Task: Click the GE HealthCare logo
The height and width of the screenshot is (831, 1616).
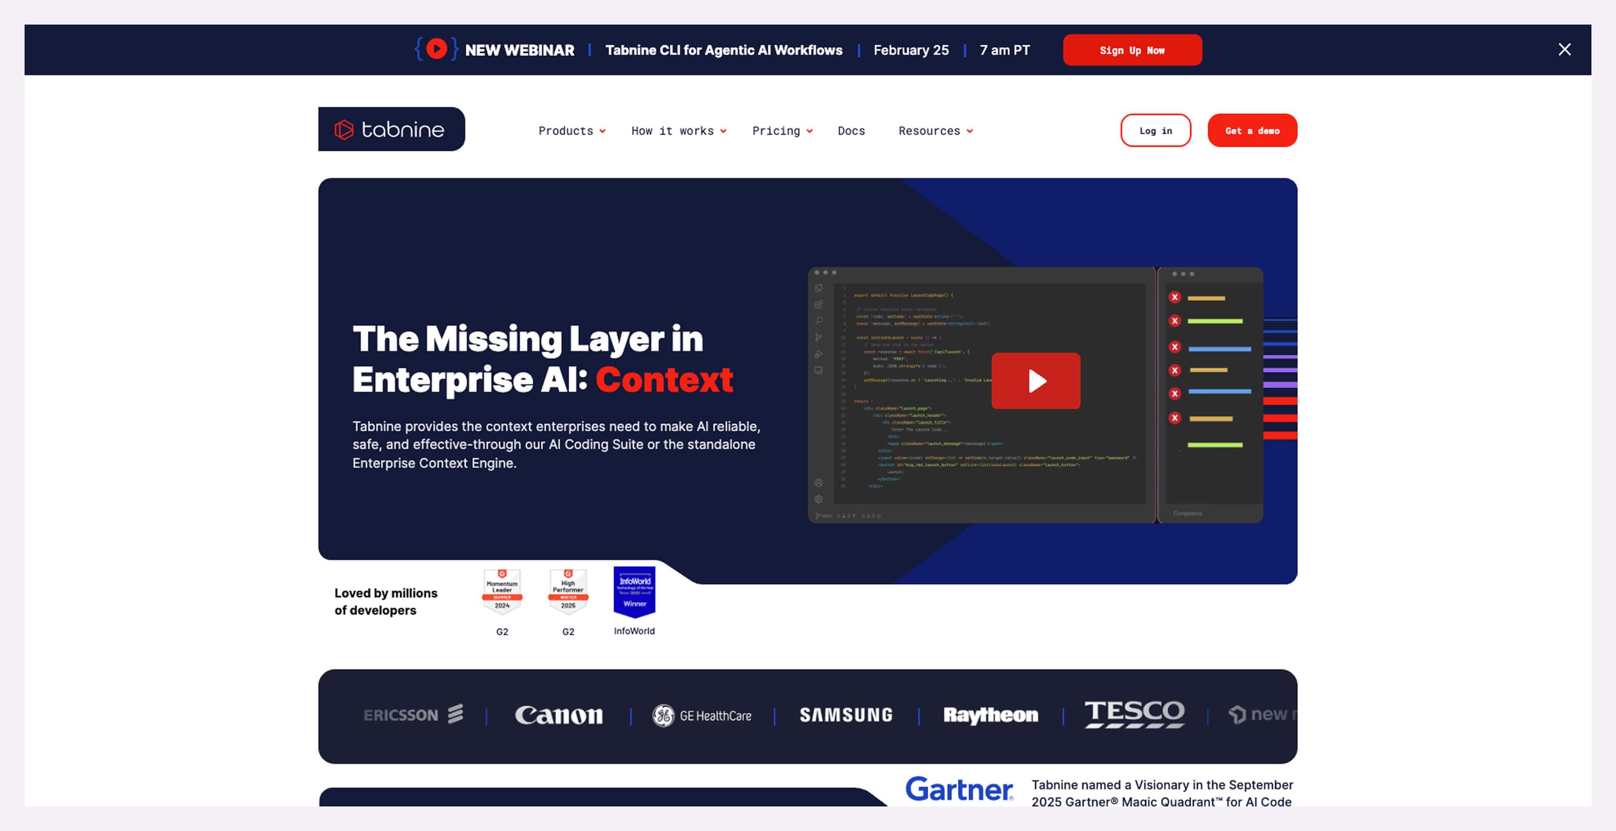Action: 702,715
